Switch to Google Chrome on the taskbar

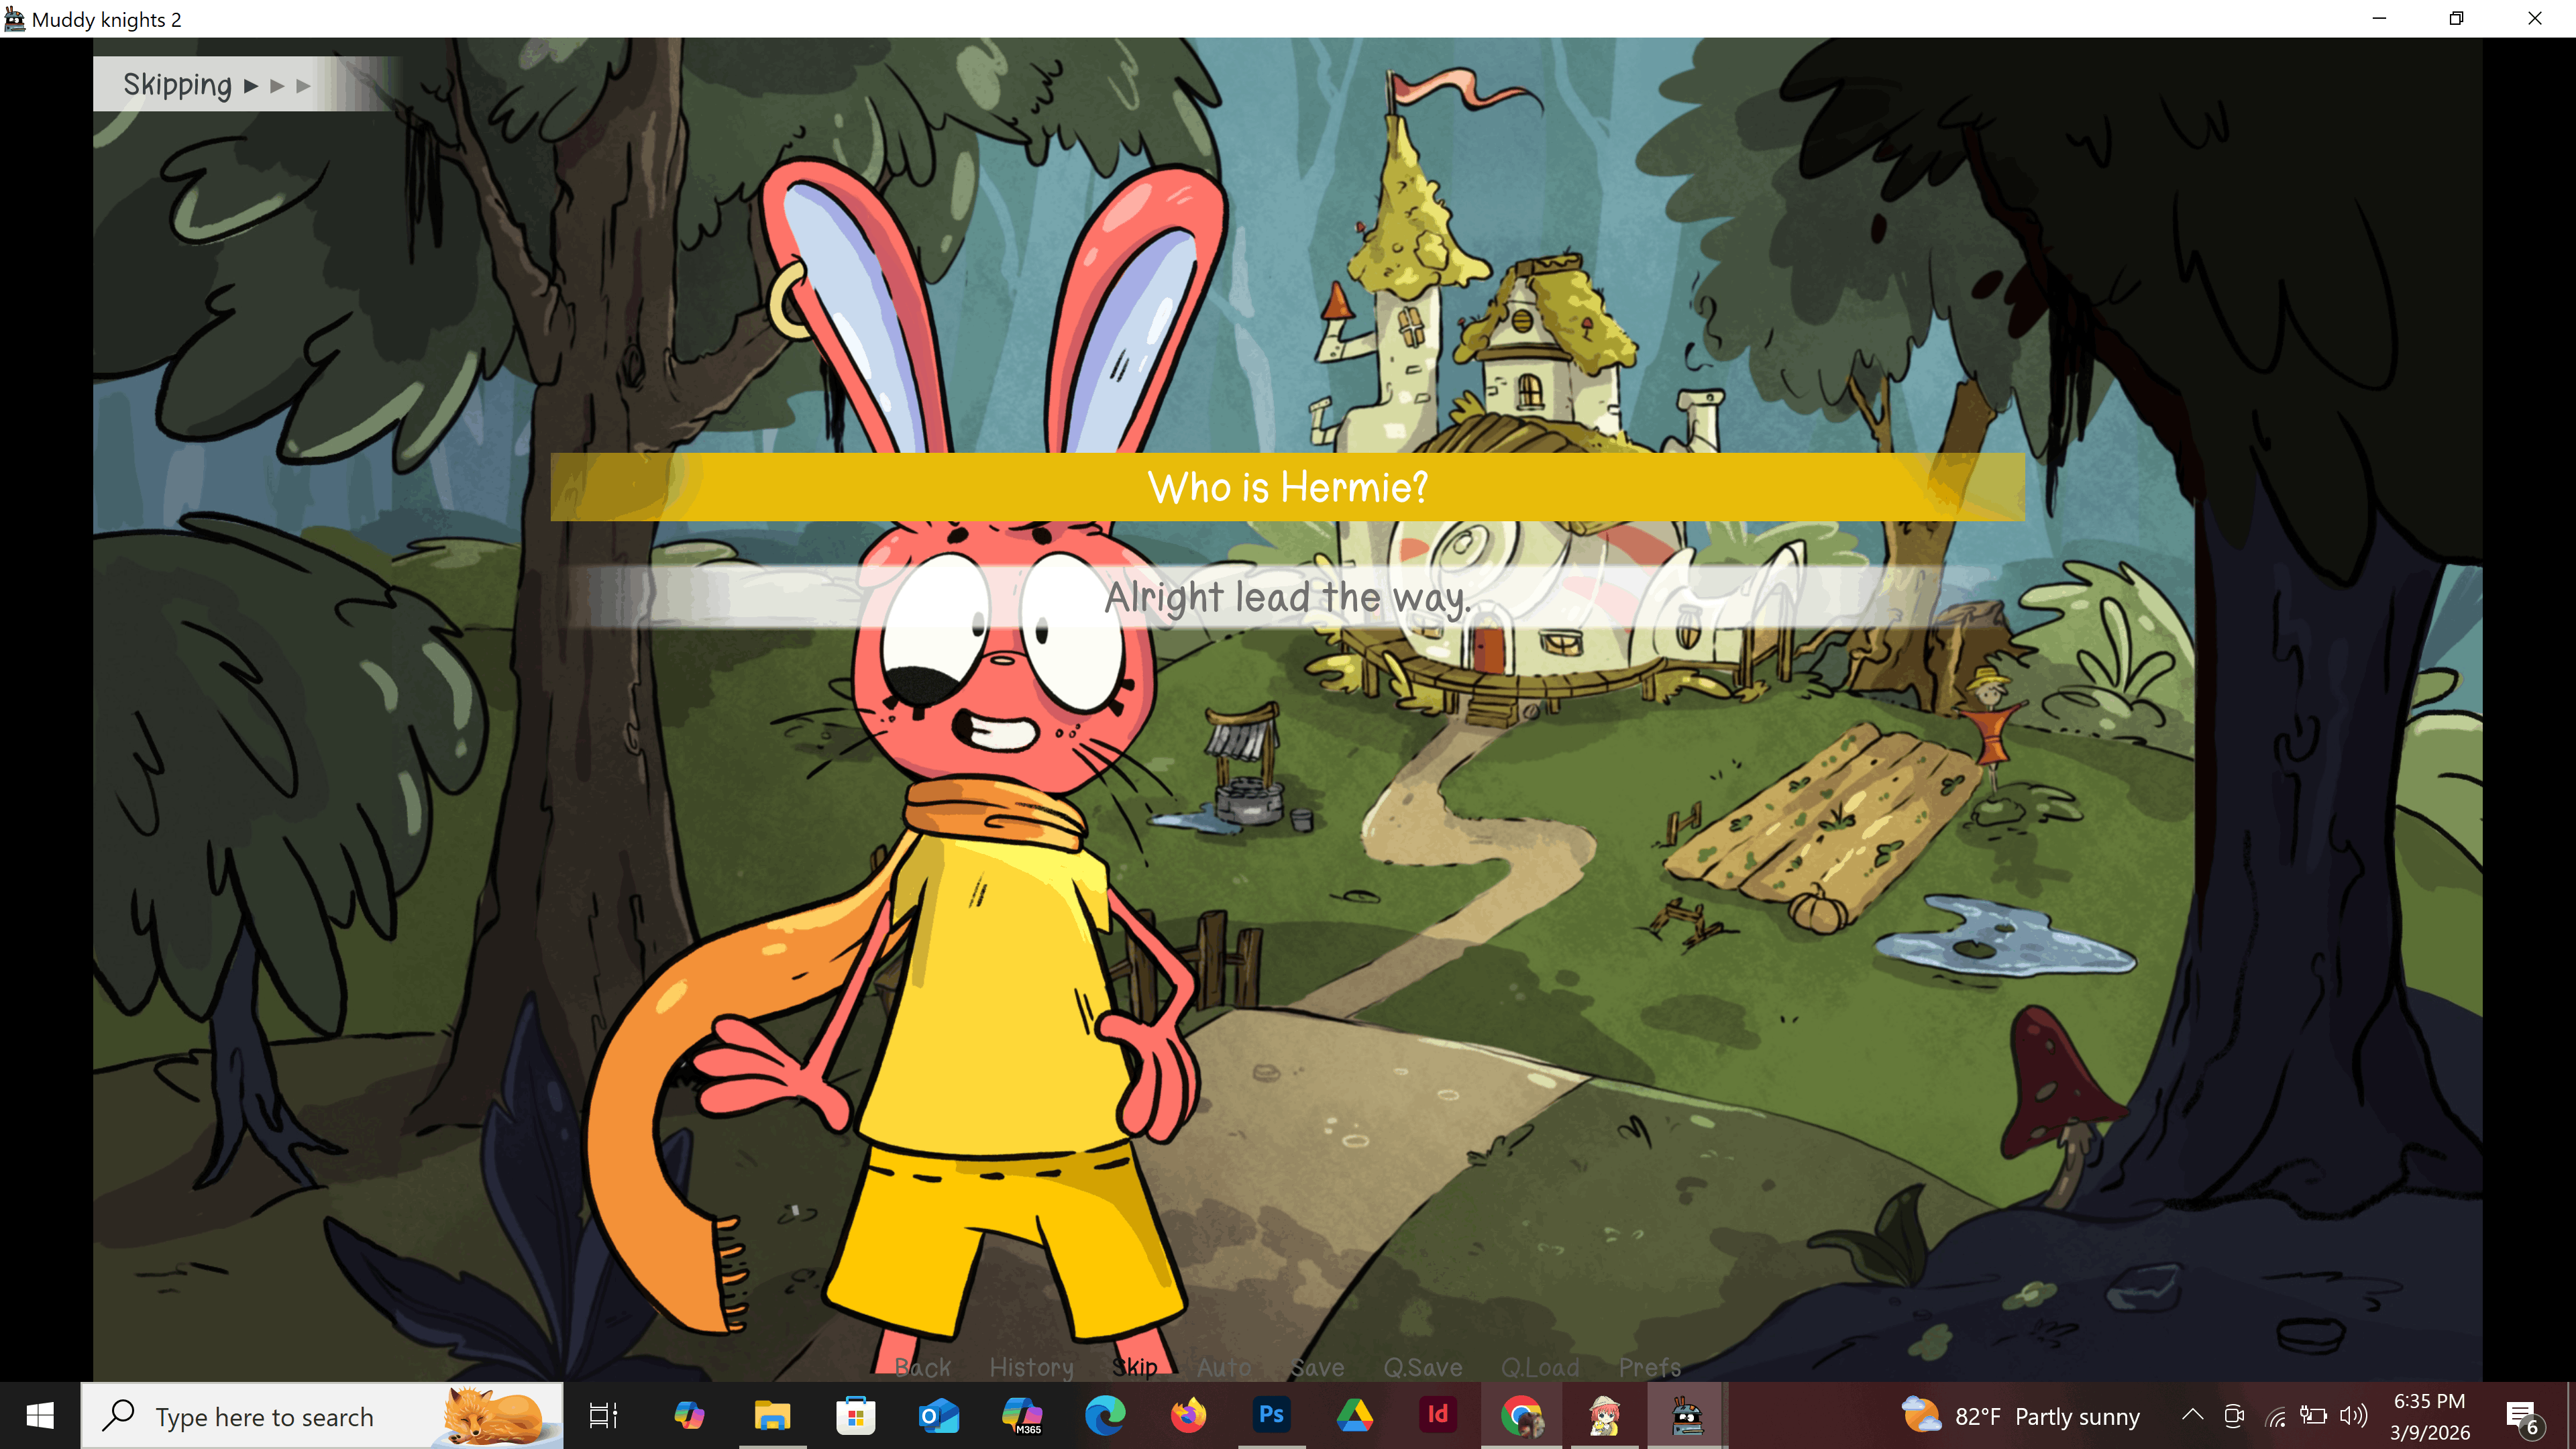(1521, 1416)
